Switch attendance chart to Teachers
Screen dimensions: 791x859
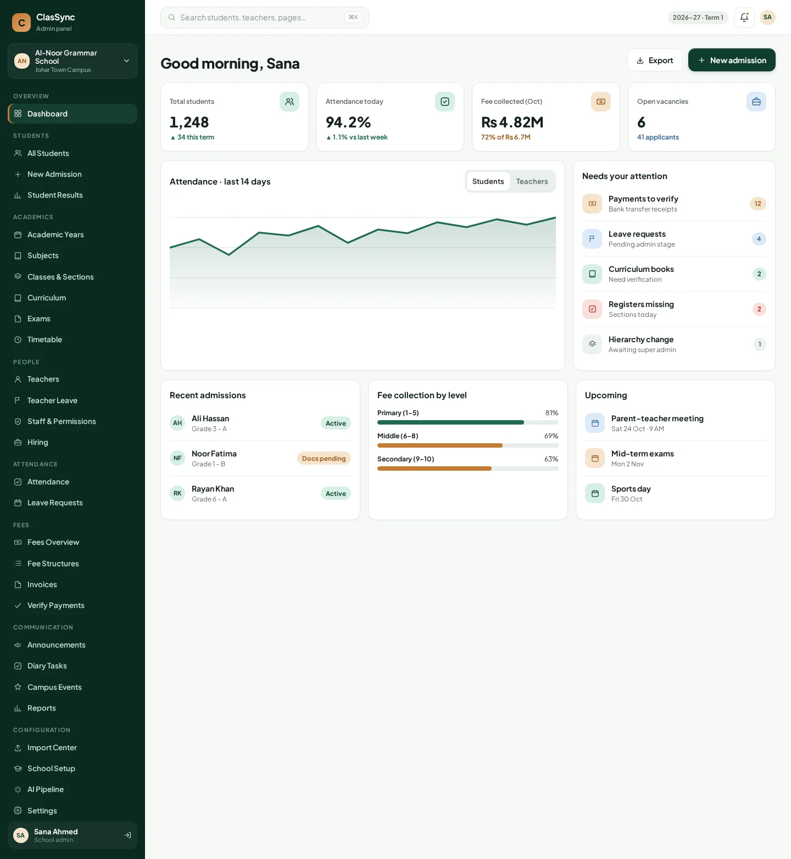click(x=532, y=182)
